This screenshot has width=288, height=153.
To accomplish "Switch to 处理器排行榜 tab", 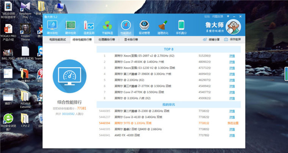I will [x=107, y=39].
